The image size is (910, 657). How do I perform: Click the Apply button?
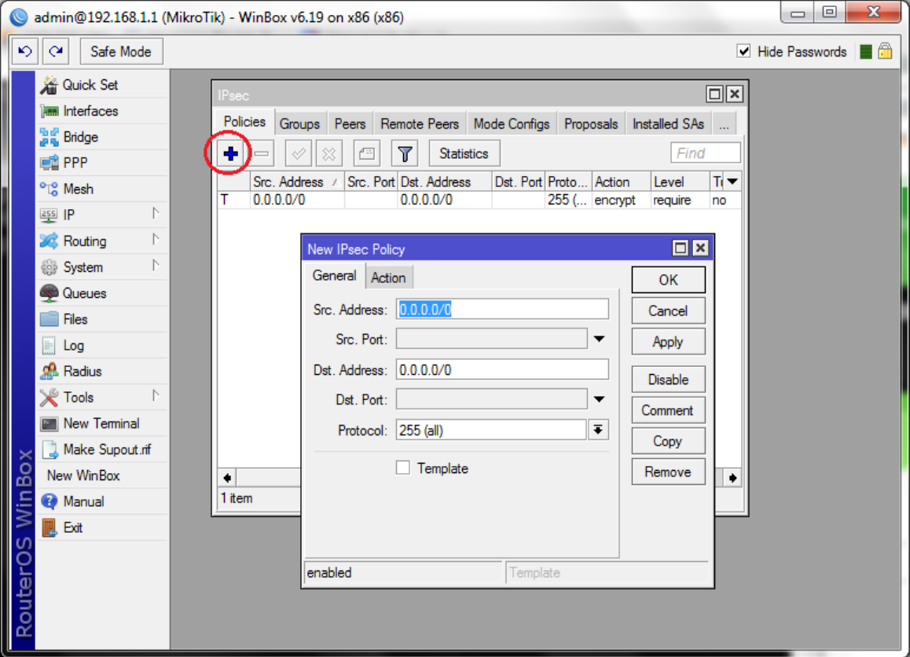click(668, 342)
